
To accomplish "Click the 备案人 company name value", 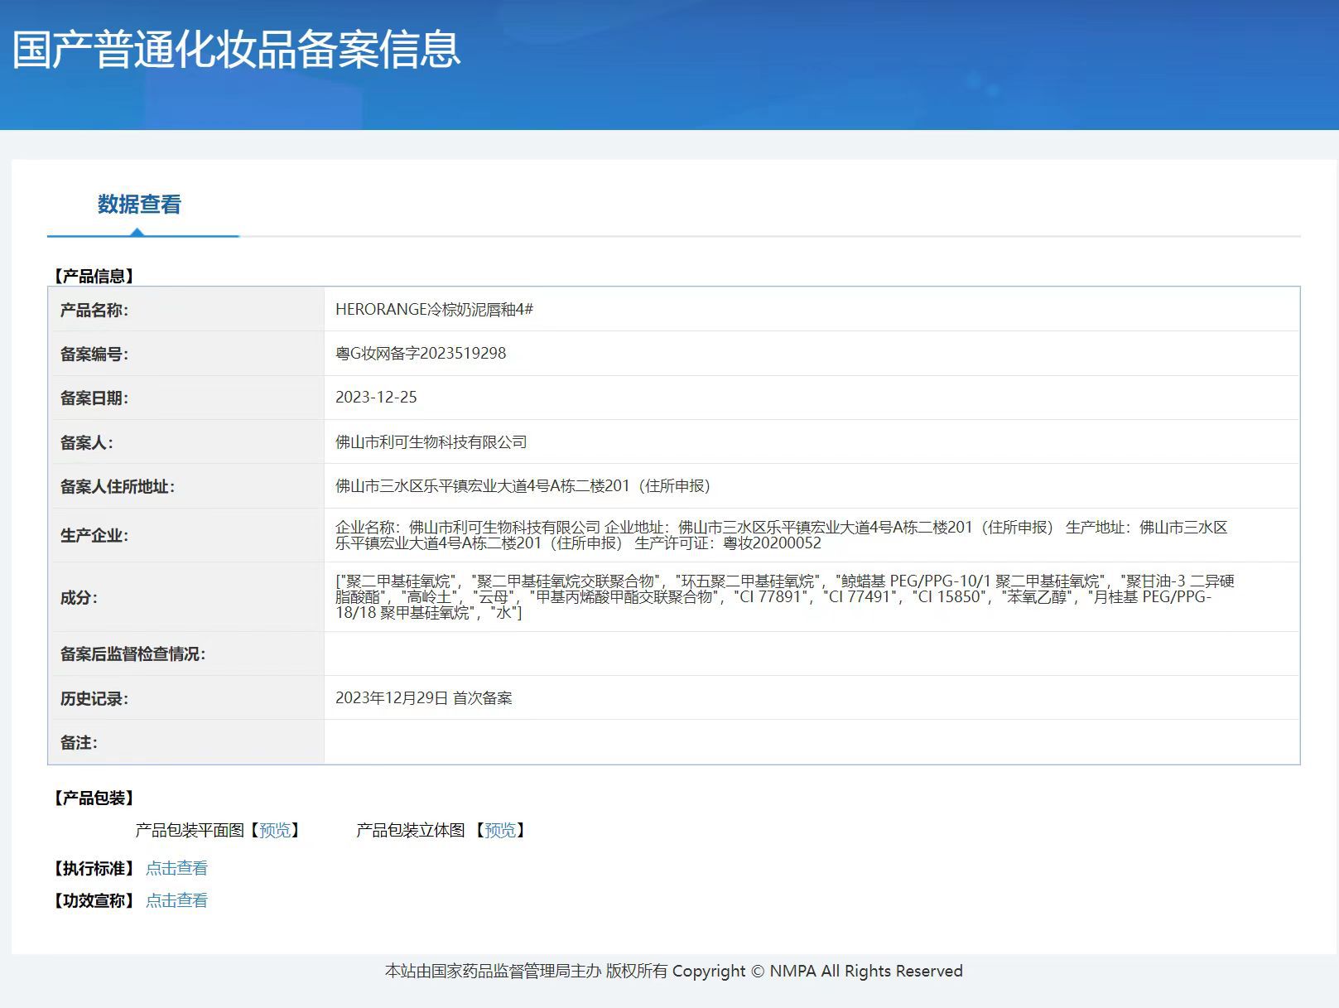I will pos(431,441).
